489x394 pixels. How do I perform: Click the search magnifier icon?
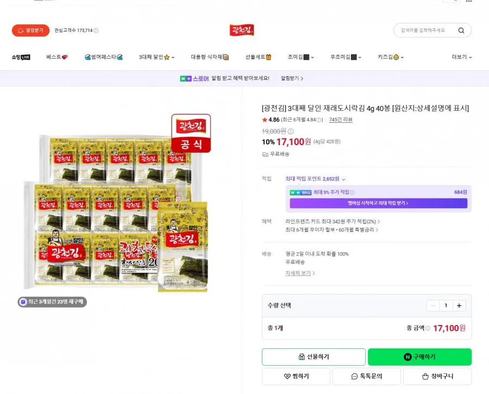coord(461,30)
